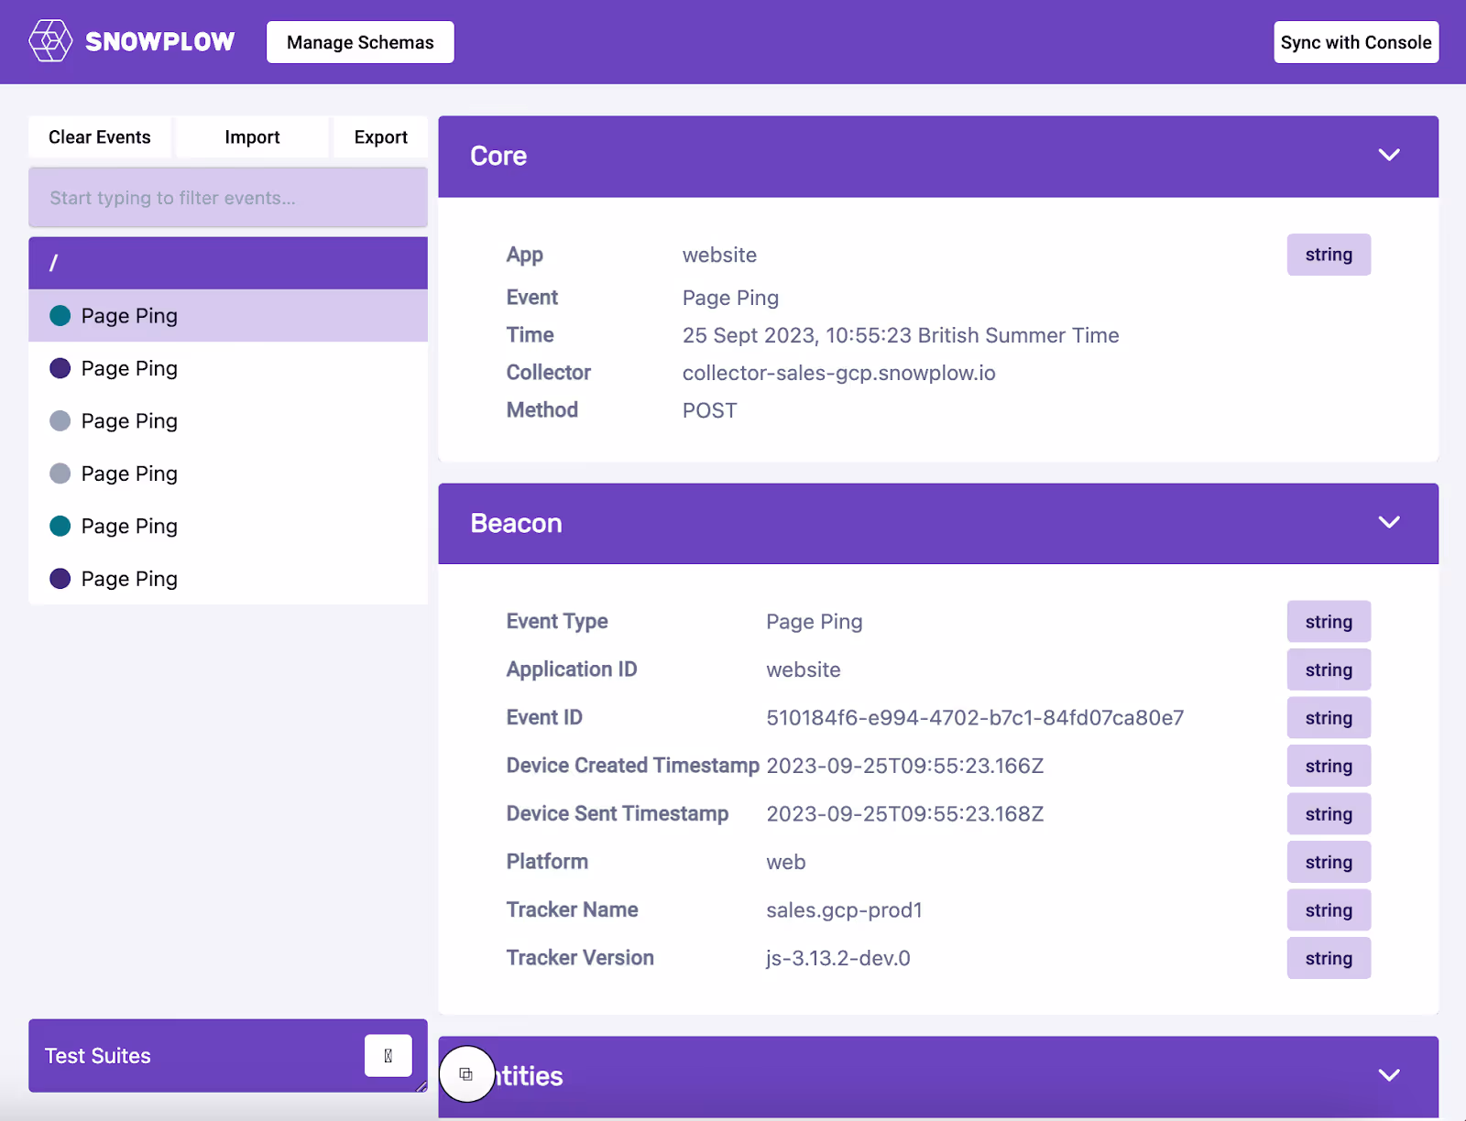Click collector value collector-sales-gcp.snowplow.io
This screenshot has height=1121, width=1466.
point(838,374)
